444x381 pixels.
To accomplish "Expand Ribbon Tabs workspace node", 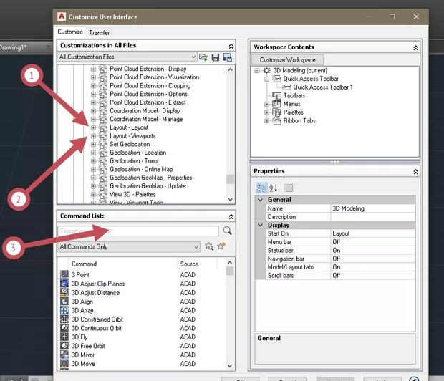I will 266,120.
